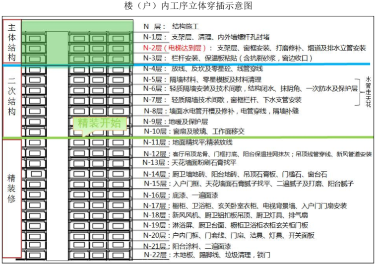Click the red N-2层（电梯达到层）text
Screen dimensions: 377x265
tap(174, 48)
